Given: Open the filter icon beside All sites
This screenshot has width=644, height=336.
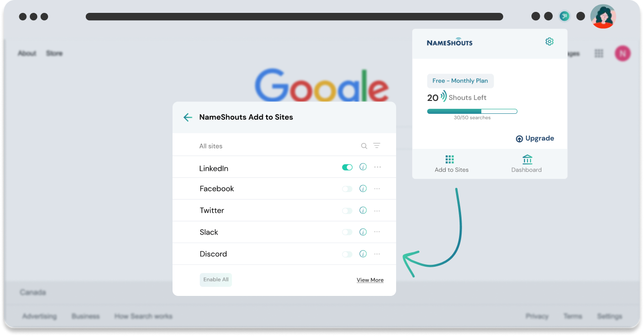Looking at the screenshot, I should pos(377,145).
